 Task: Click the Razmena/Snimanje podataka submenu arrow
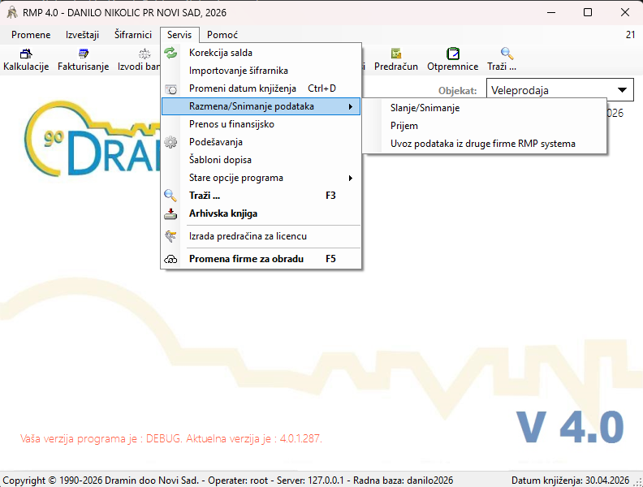click(351, 106)
